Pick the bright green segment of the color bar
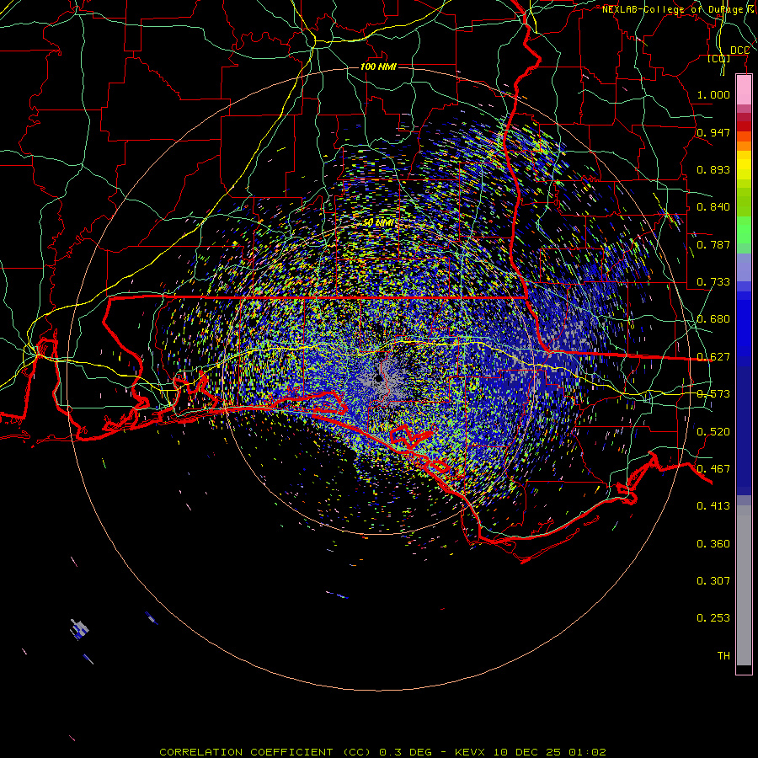Image resolution: width=758 pixels, height=758 pixels. (744, 230)
